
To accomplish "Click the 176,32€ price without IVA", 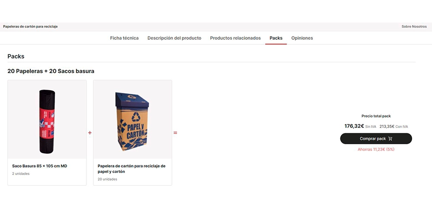I will coord(354,126).
